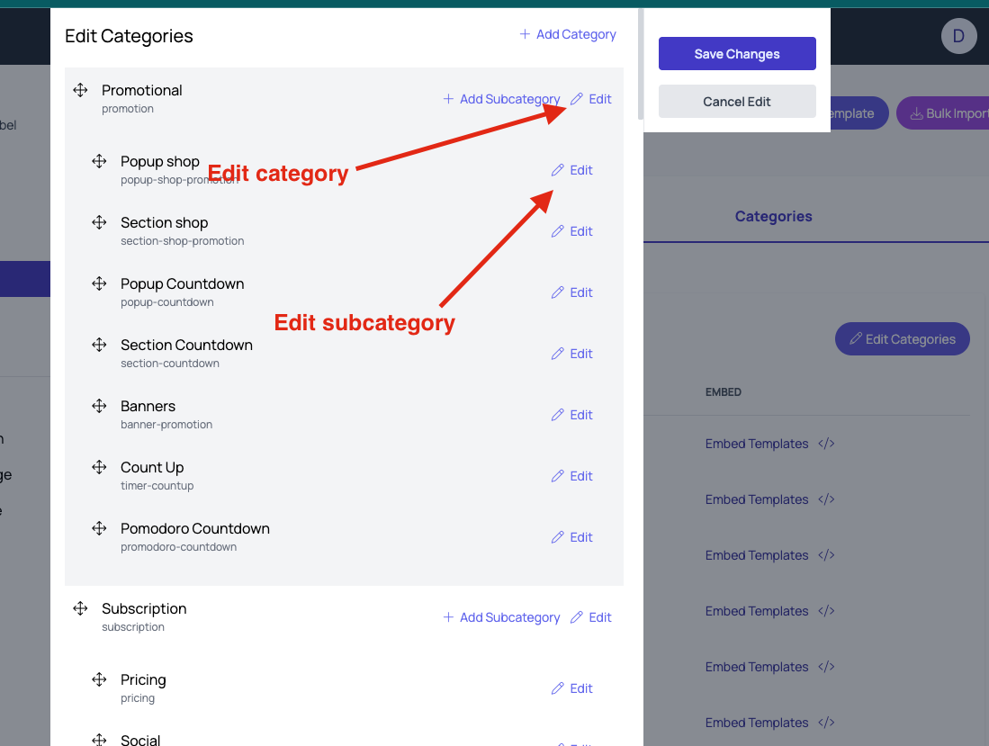Save Changes to the categories
The width and height of the screenshot is (989, 746).
[x=737, y=54]
